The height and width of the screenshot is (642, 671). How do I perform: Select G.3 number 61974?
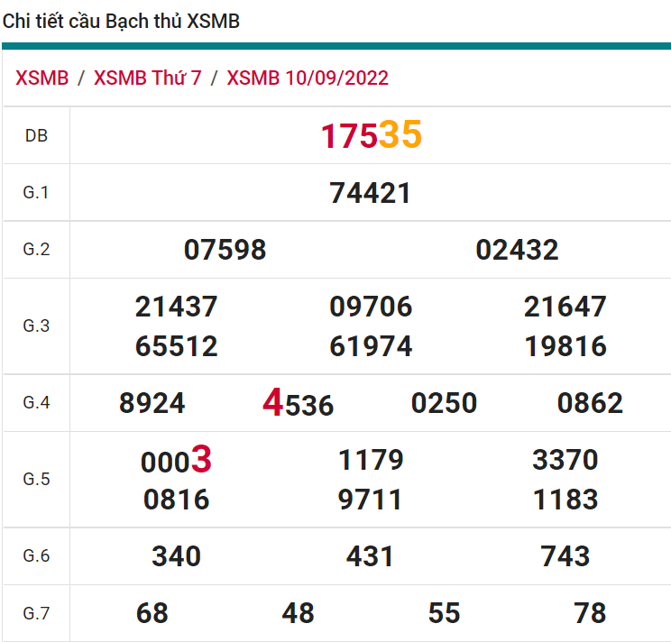(x=371, y=346)
